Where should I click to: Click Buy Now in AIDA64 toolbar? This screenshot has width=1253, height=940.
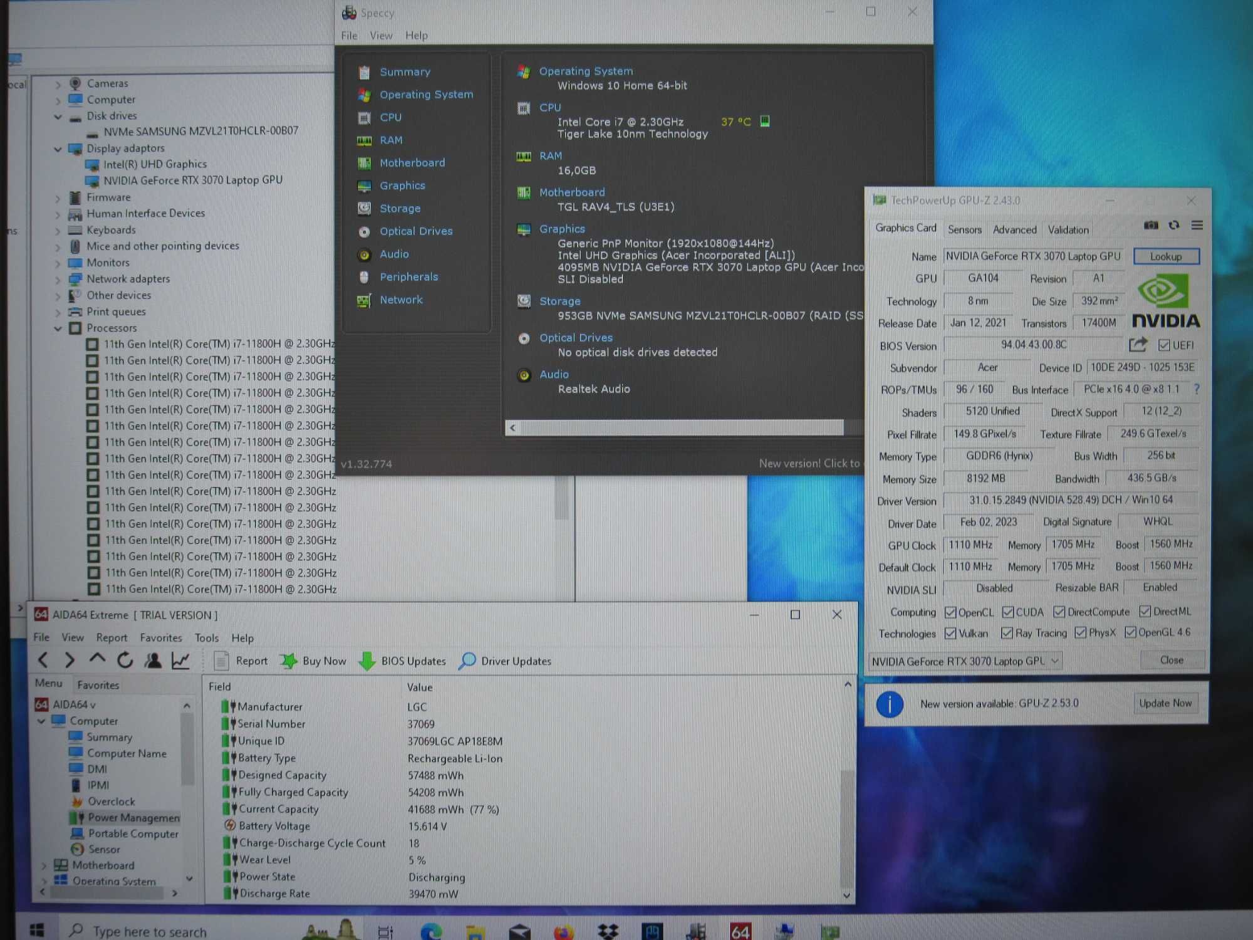click(313, 661)
